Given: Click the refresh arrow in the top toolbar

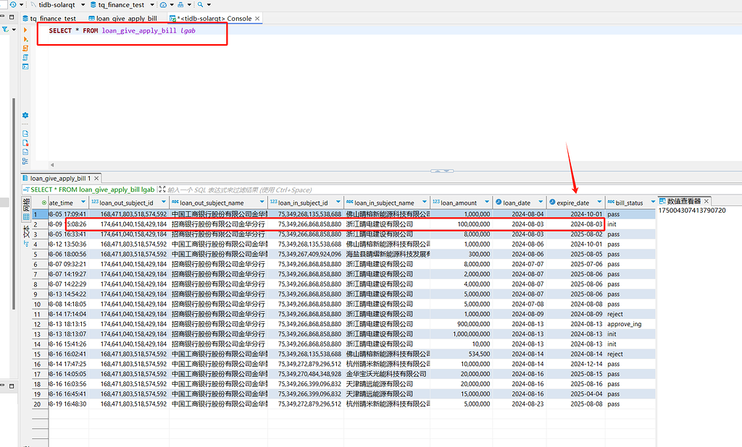Looking at the screenshot, I should [x=13, y=4].
